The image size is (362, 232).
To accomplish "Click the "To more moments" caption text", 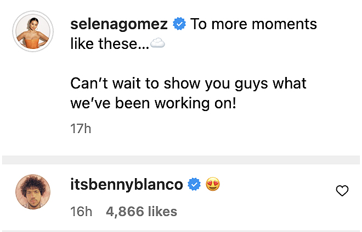I will 253,24.
